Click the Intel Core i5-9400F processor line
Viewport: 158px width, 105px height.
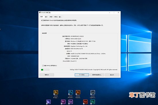(x=88, y=54)
